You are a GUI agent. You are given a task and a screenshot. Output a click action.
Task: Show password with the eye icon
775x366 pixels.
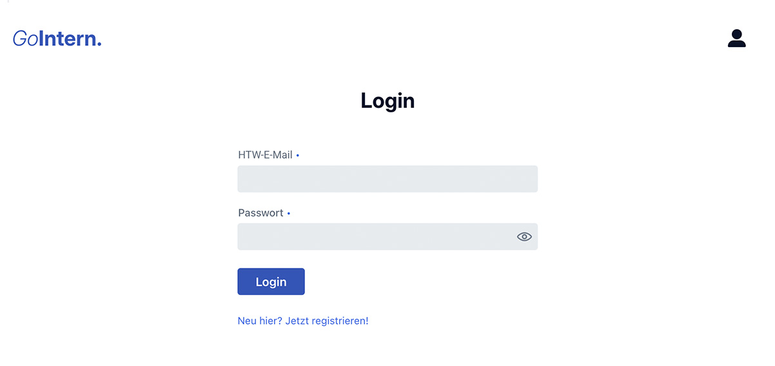tap(524, 237)
